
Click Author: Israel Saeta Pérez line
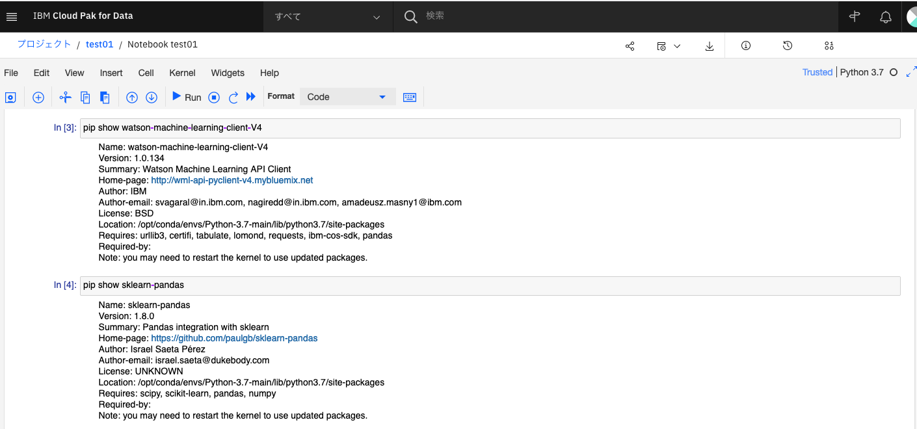tap(152, 349)
